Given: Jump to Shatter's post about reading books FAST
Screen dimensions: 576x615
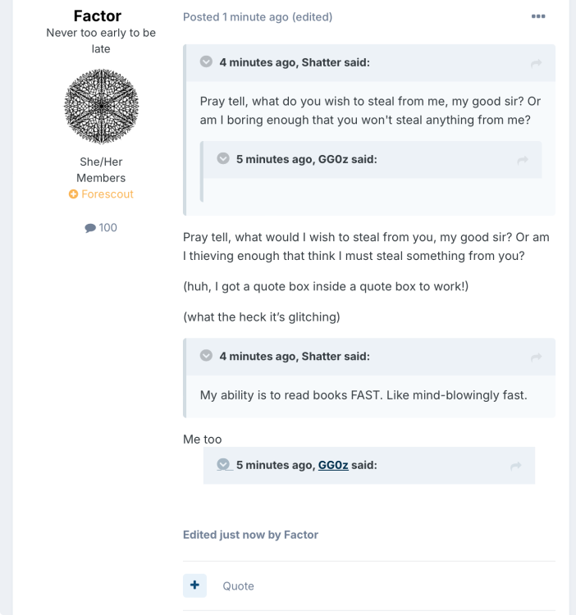Looking at the screenshot, I should (x=536, y=357).
